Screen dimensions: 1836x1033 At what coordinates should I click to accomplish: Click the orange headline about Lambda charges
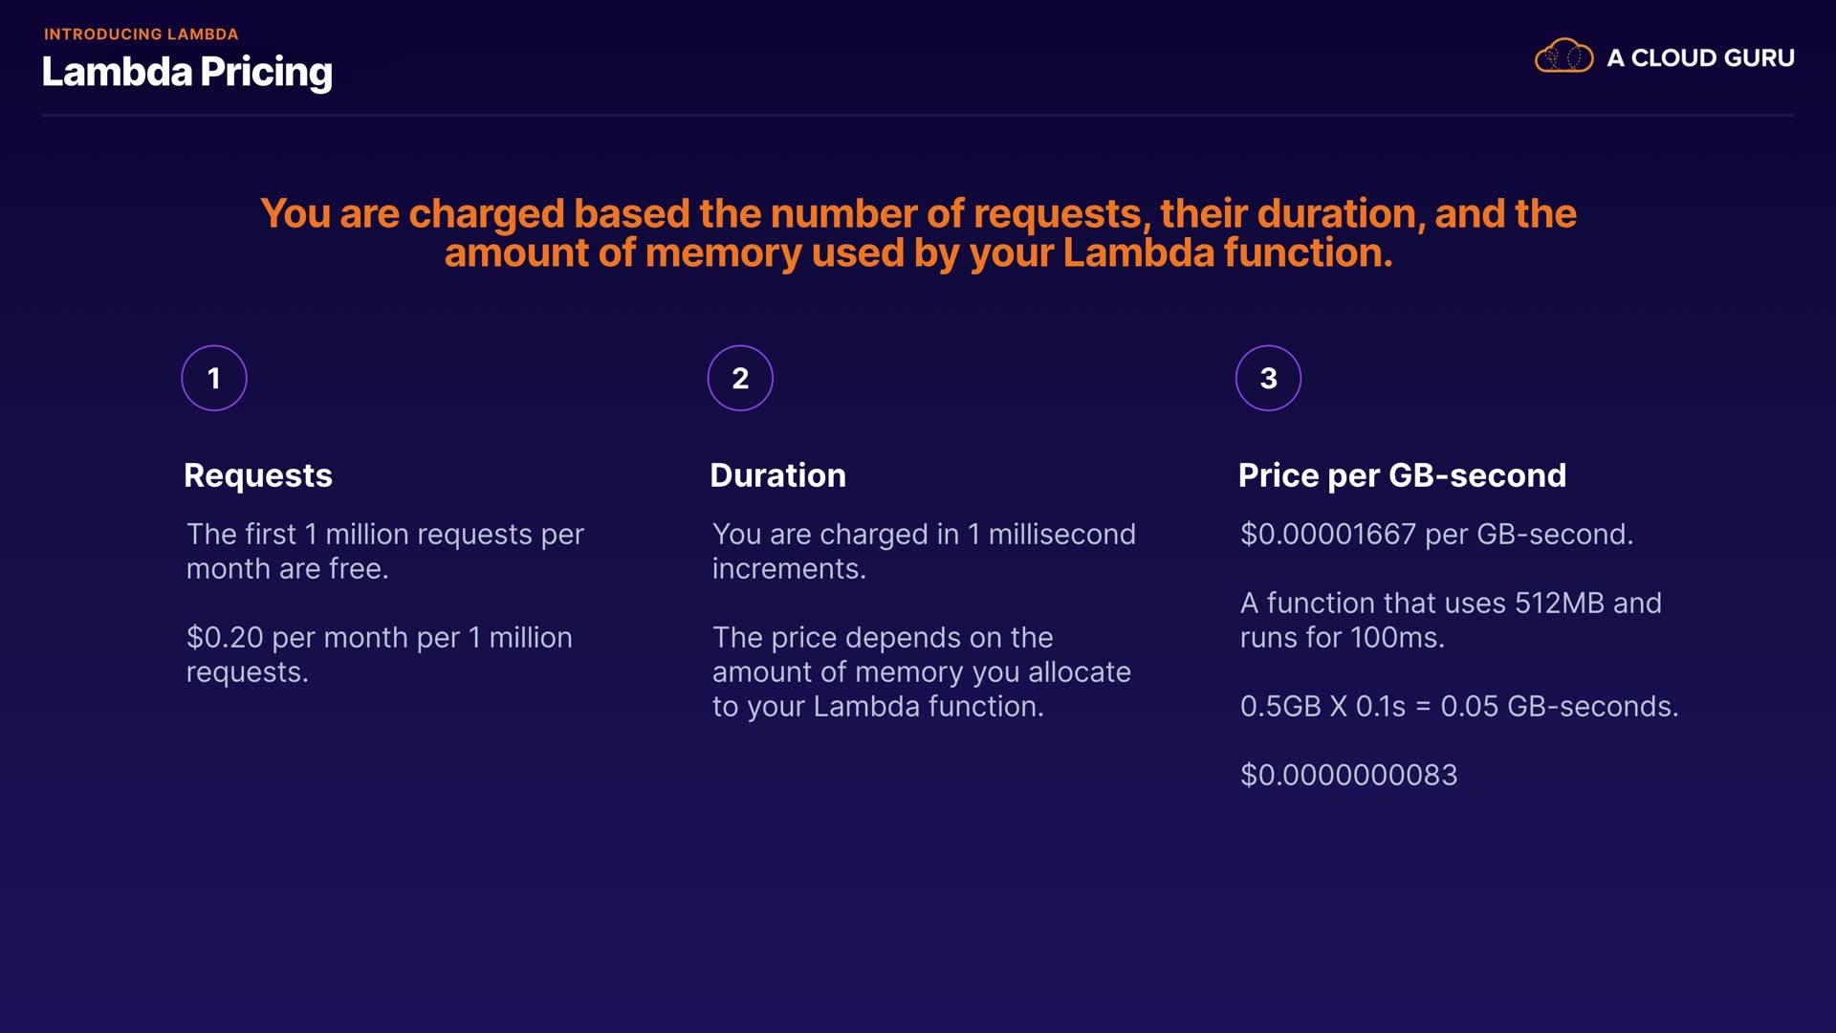(918, 232)
